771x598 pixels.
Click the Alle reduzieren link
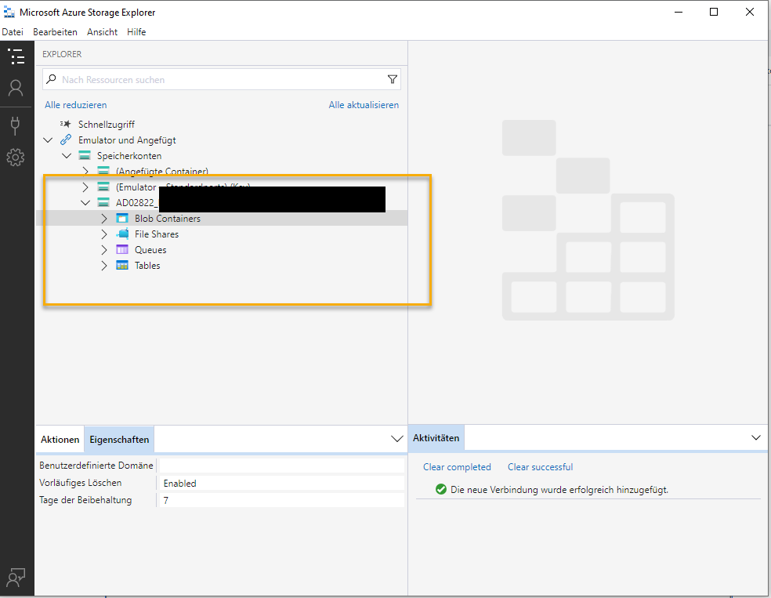pyautogui.click(x=76, y=105)
